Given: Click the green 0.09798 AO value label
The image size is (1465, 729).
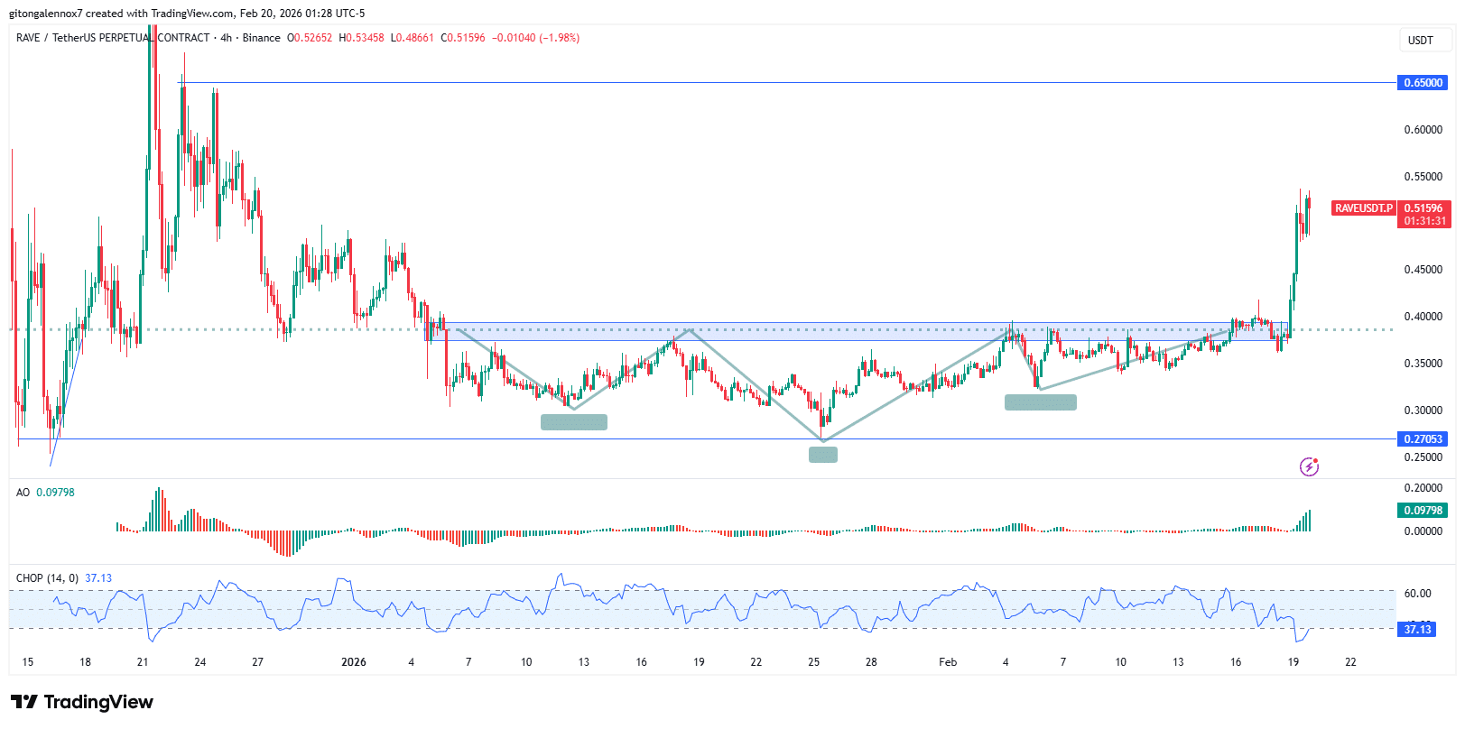Looking at the screenshot, I should pos(1423,511).
